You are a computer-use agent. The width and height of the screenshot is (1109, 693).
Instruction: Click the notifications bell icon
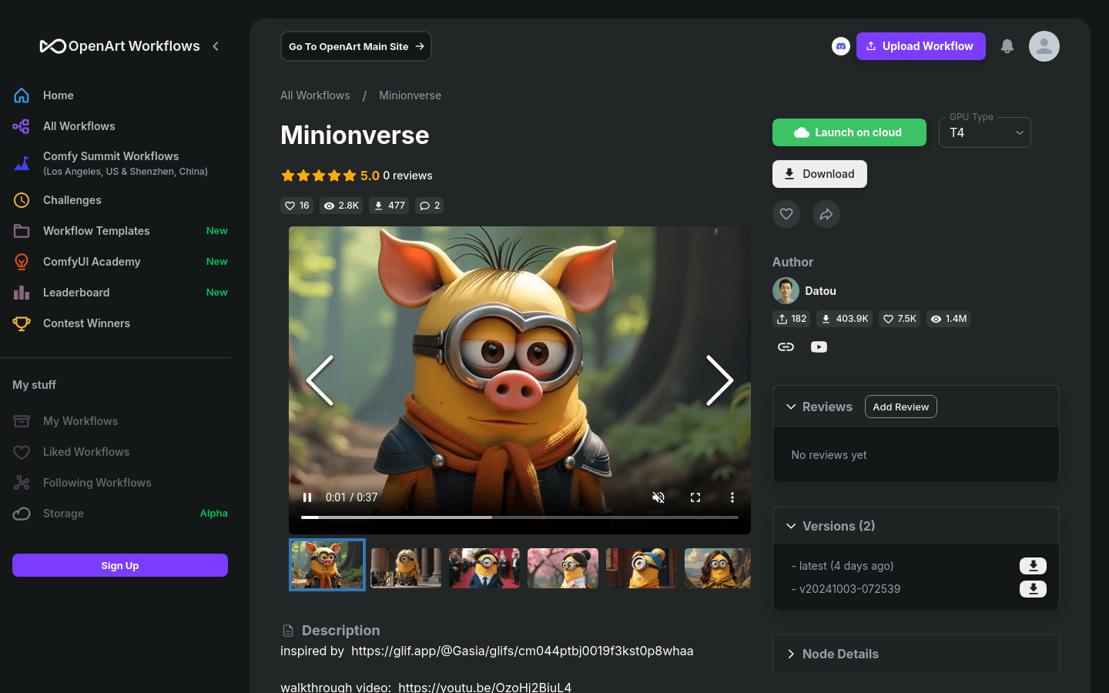tap(1007, 46)
